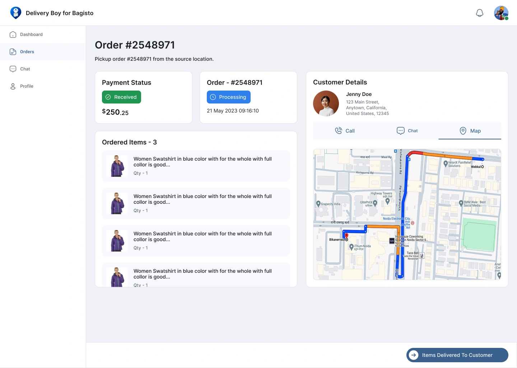Switch to the Map tab label
Image resolution: width=517 pixels, height=368 pixels.
click(x=475, y=131)
